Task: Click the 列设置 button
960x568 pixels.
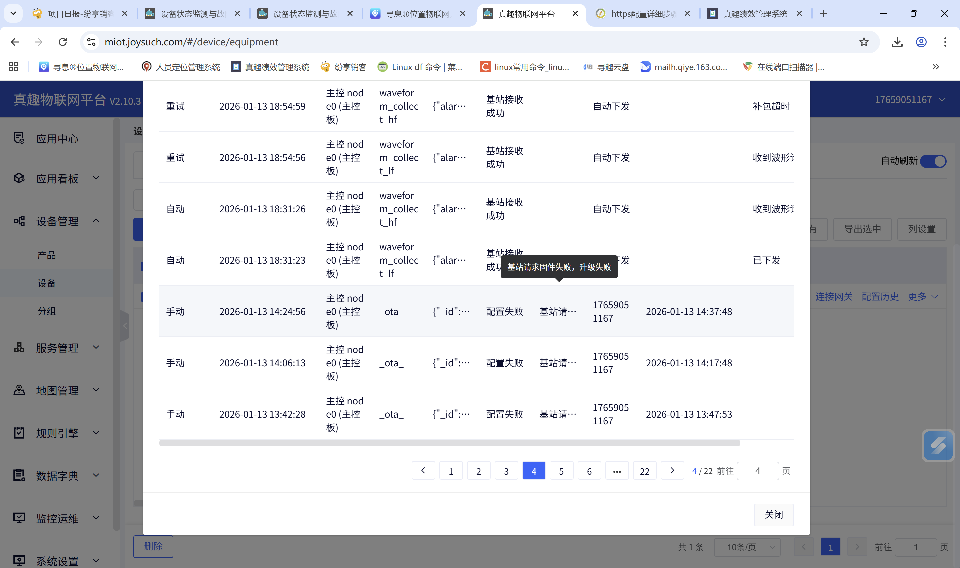Action: tap(921, 229)
